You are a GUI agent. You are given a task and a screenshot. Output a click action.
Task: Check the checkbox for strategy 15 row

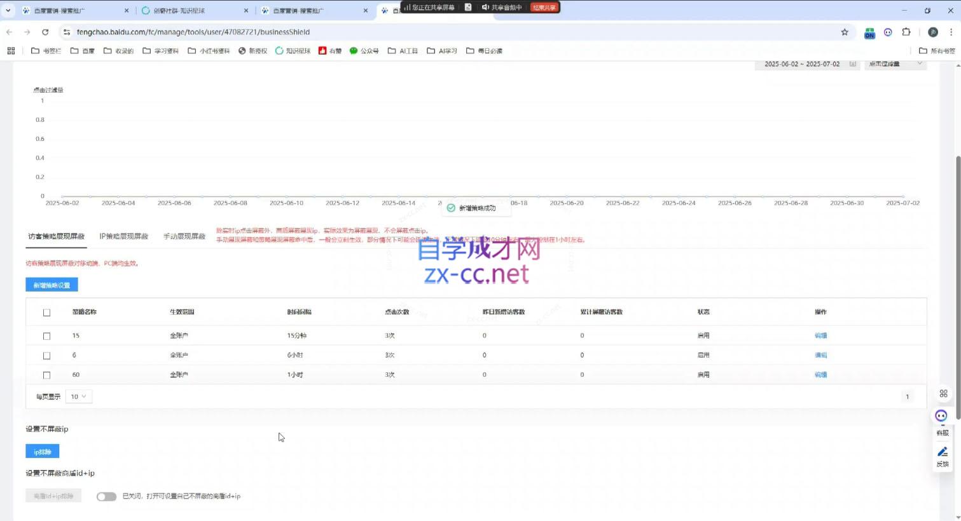coord(46,335)
